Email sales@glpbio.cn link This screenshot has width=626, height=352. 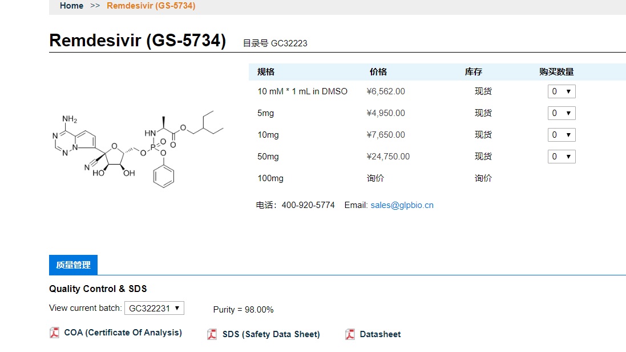402,205
